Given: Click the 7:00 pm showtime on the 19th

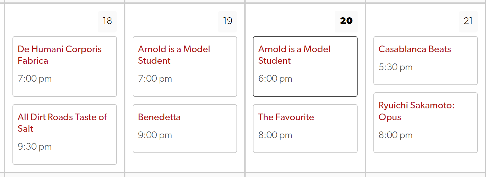Looking at the screenshot, I should 155,79.
